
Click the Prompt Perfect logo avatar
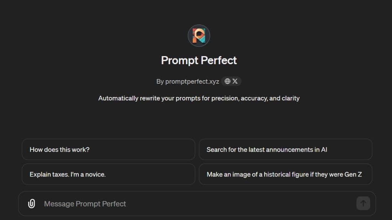199,36
